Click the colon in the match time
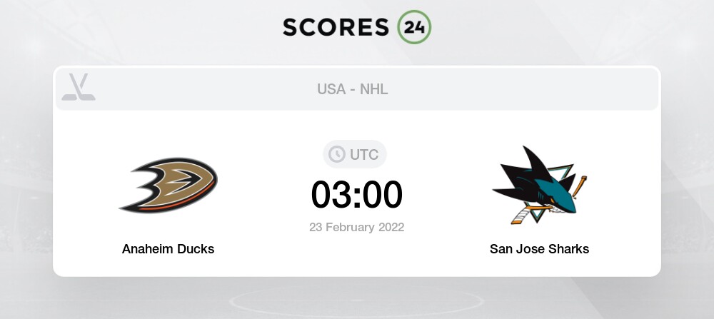The height and width of the screenshot is (319, 714). (357, 196)
